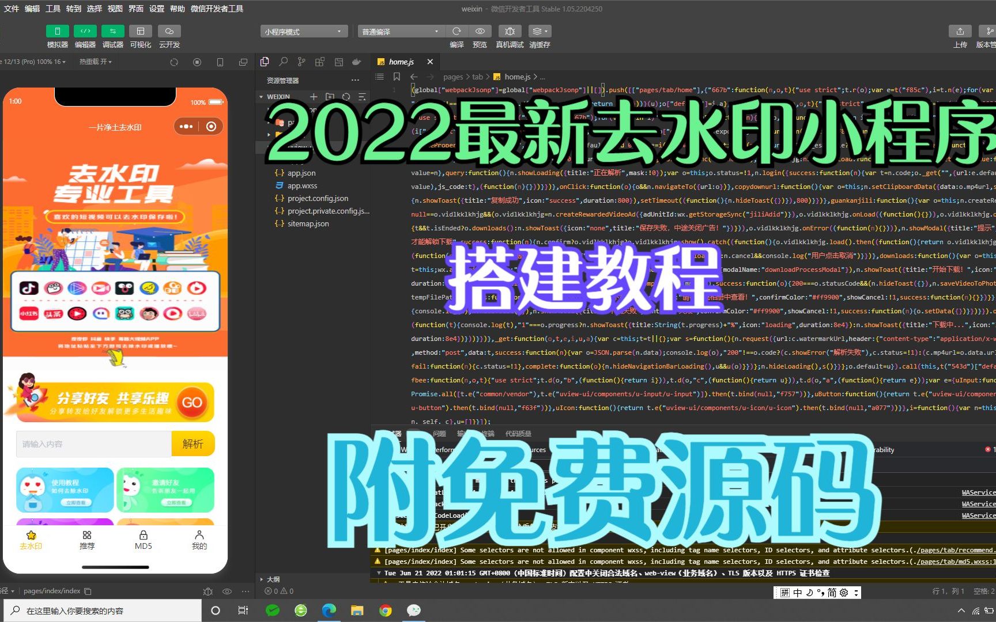Image resolution: width=996 pixels, height=622 pixels.
Task: Click the 编译 compile refresh icon
Action: click(x=456, y=31)
